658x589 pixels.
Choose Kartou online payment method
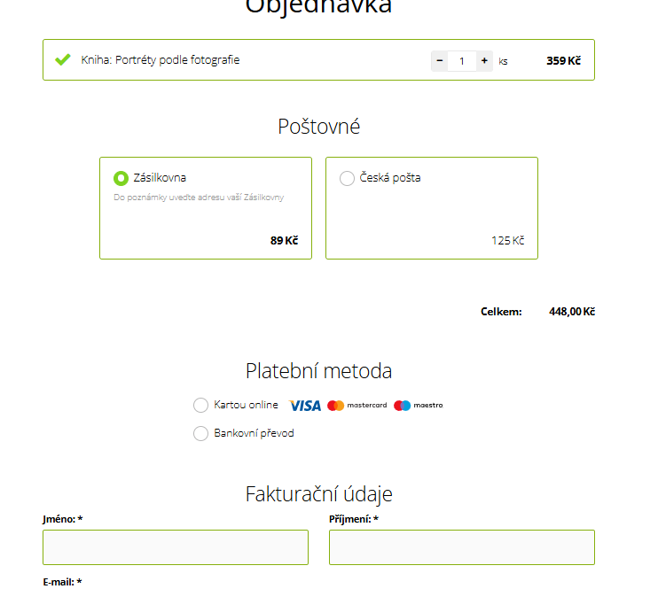click(x=200, y=406)
